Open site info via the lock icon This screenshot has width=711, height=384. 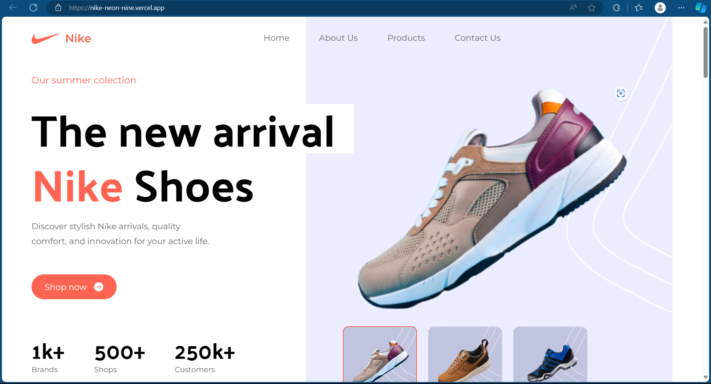(x=58, y=7)
